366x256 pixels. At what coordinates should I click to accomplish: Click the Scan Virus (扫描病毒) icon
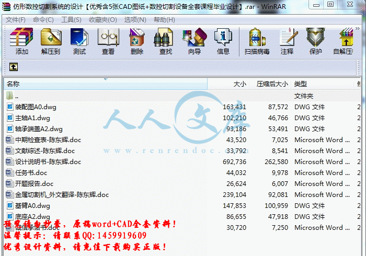[x=257, y=37]
